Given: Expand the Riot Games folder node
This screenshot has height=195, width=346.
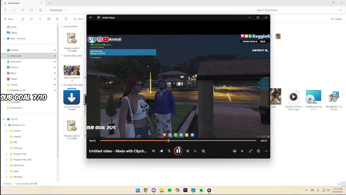Looking at the screenshot, I should [7, 165].
